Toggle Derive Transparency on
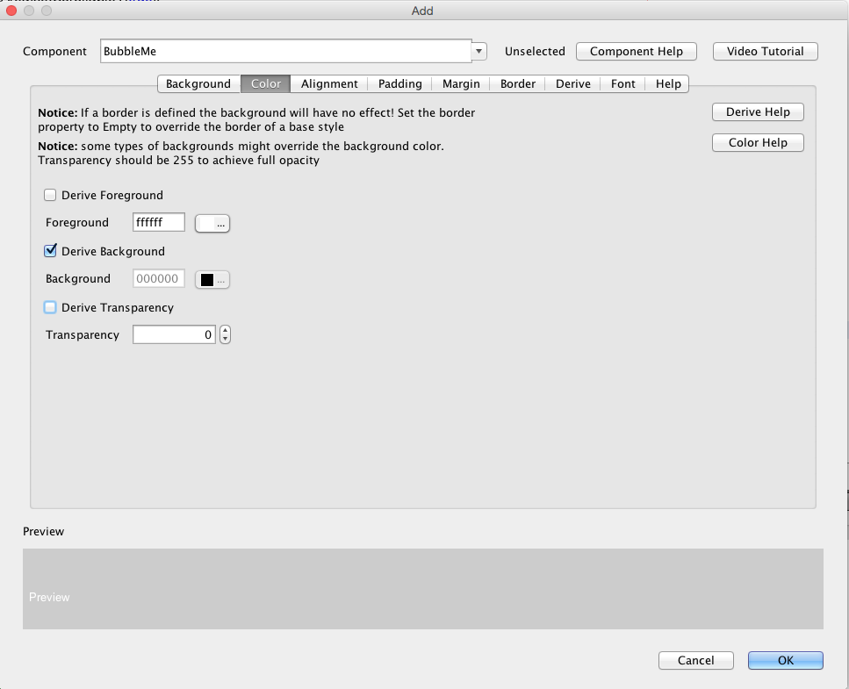Image resolution: width=849 pixels, height=689 pixels. coord(50,307)
